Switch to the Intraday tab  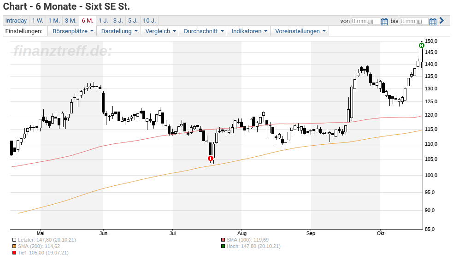click(x=16, y=20)
